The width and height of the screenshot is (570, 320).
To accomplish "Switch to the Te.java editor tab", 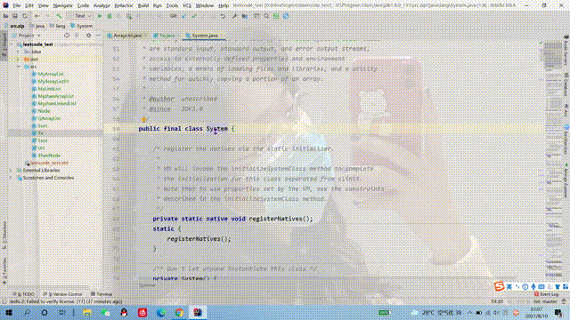I will (167, 36).
